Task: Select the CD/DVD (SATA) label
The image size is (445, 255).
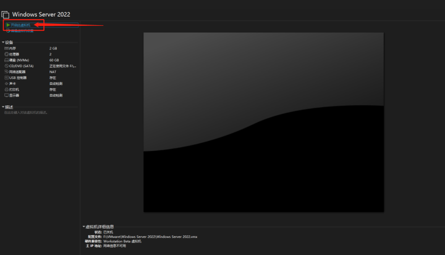Action: (21, 66)
